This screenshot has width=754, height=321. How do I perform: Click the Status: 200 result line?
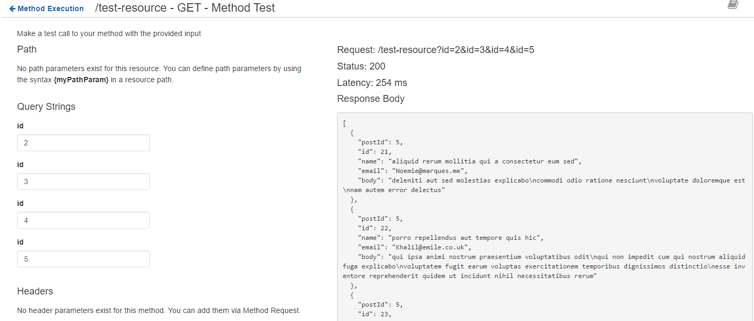361,66
